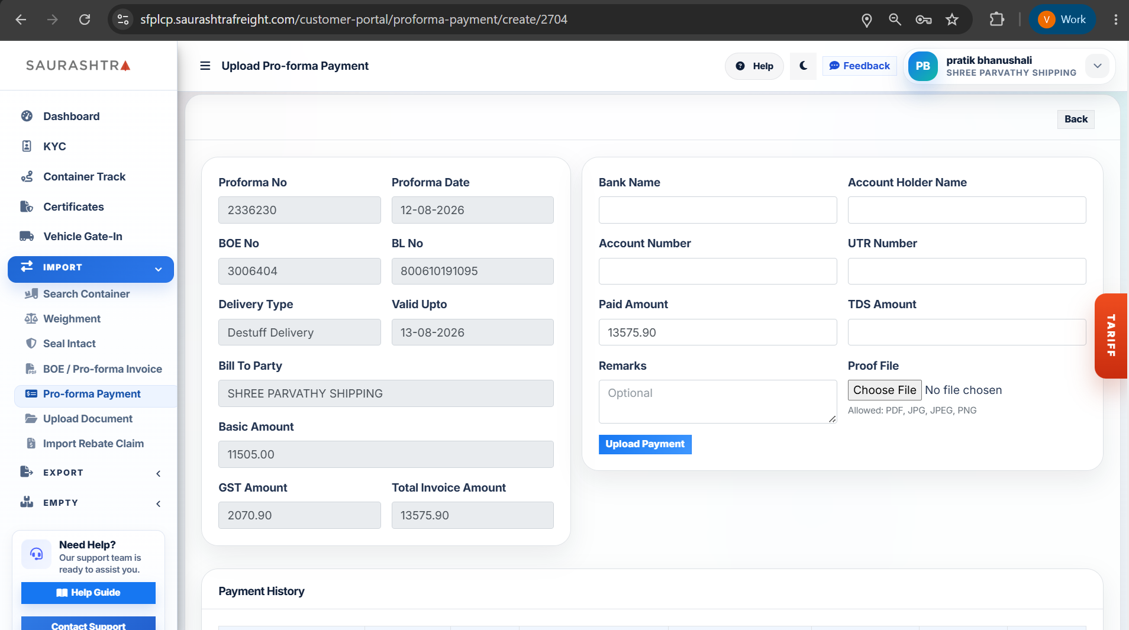Click the IMPORT arrows icon
The height and width of the screenshot is (630, 1129).
click(x=27, y=267)
